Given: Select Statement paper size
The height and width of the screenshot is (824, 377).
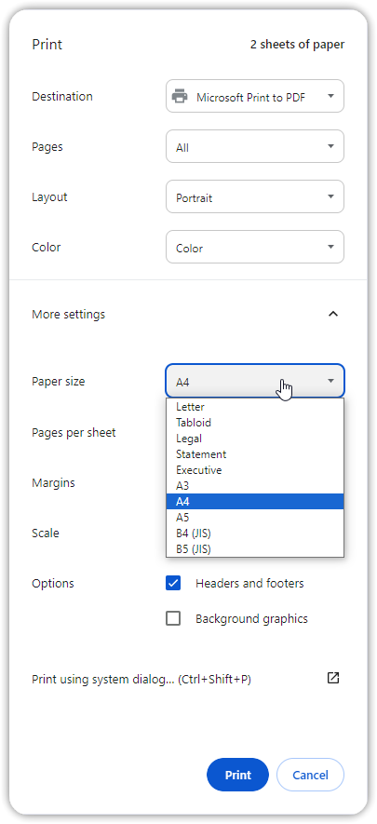Looking at the screenshot, I should click(255, 454).
